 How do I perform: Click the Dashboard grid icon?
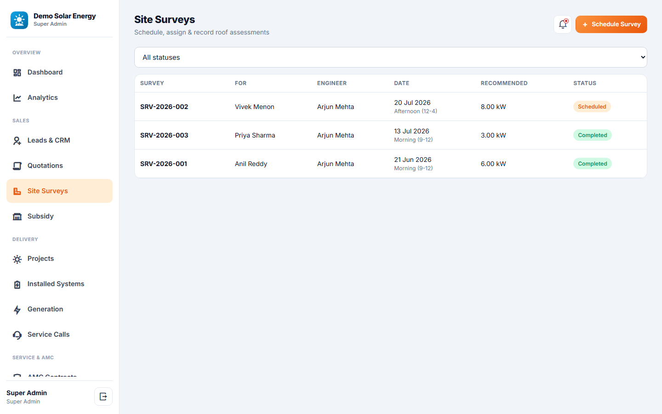(x=17, y=73)
